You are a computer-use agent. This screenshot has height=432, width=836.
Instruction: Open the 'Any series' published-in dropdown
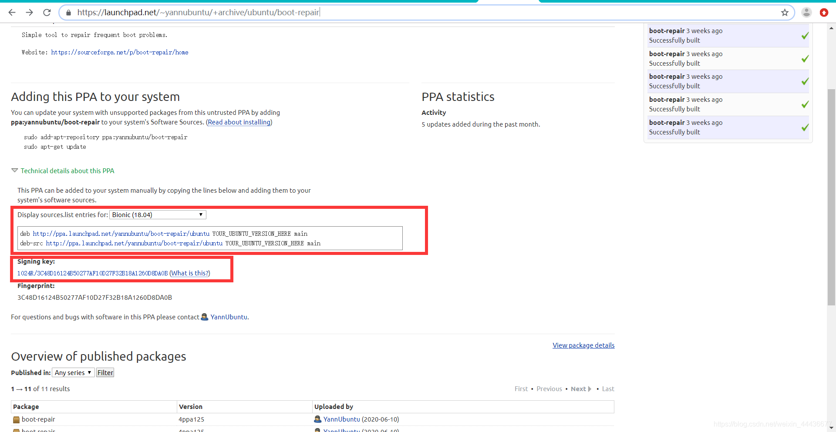(73, 373)
